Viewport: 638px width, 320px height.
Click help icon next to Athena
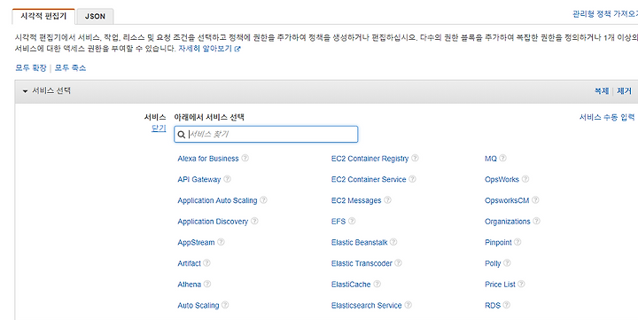pos(207,284)
